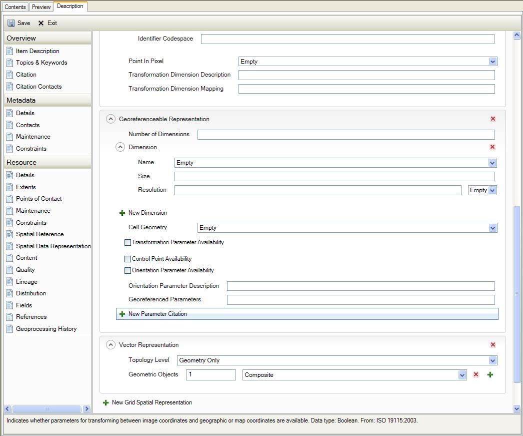Check Control Point Availability

127,259
